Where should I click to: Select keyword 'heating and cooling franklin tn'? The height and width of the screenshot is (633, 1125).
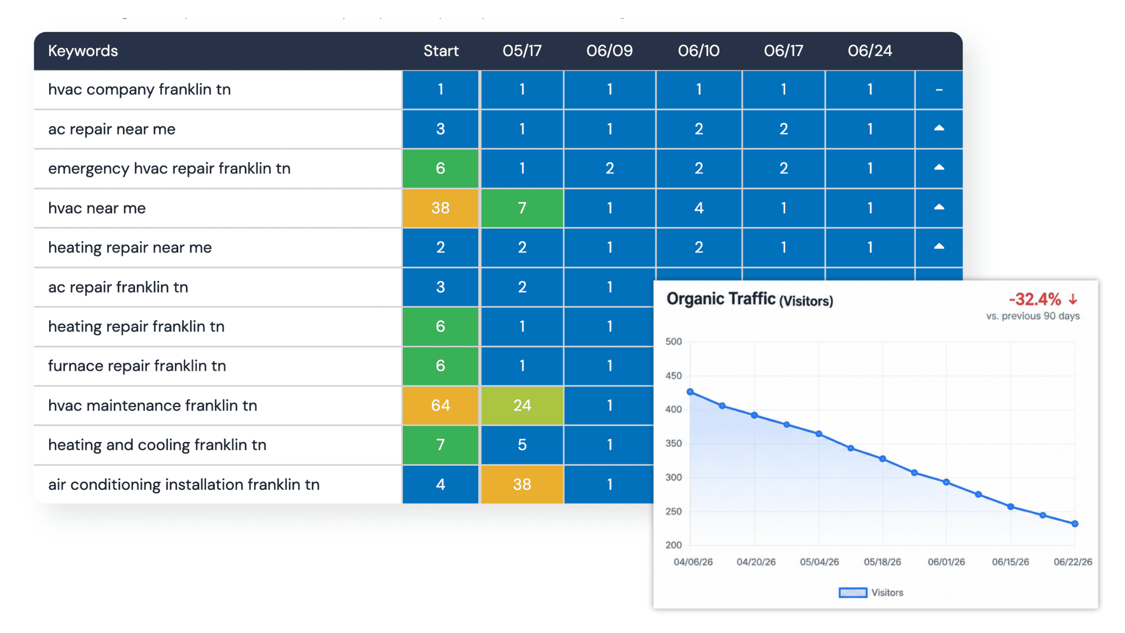(x=157, y=445)
